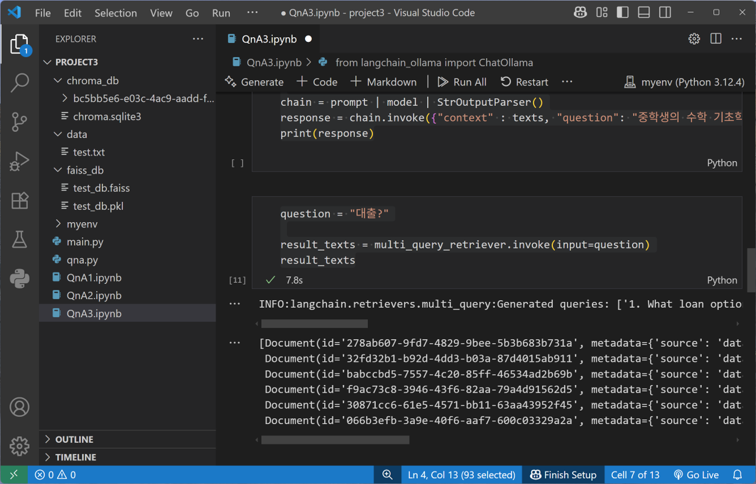
Task: Open test_db.pkl file
Action: (x=128, y=206)
